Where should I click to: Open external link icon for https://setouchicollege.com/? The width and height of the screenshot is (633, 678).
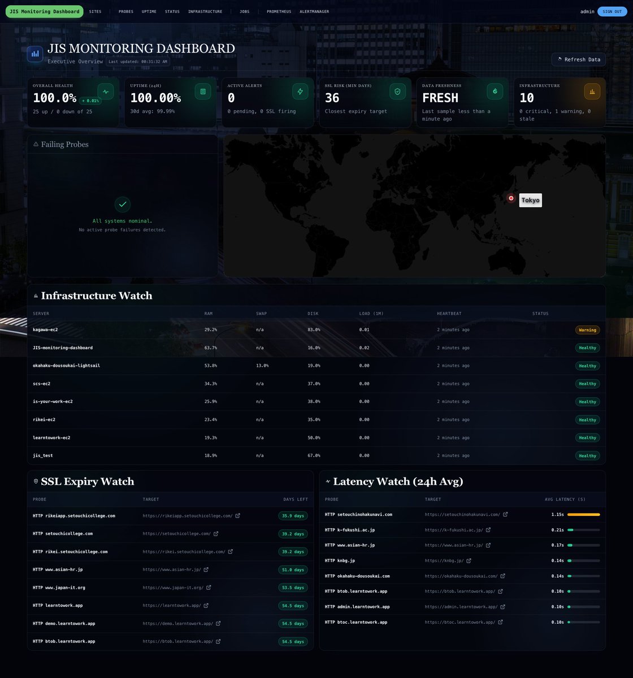coord(216,534)
